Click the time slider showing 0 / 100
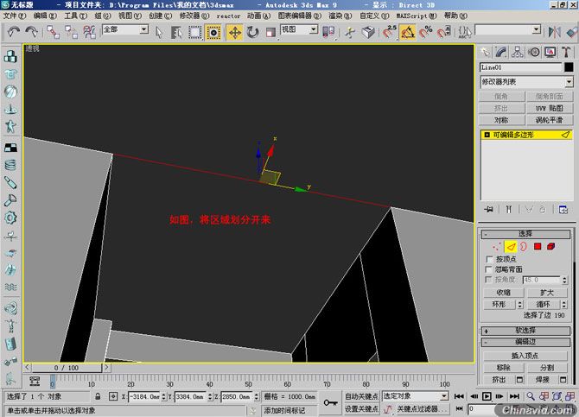The width and height of the screenshot is (579, 417). [67, 368]
